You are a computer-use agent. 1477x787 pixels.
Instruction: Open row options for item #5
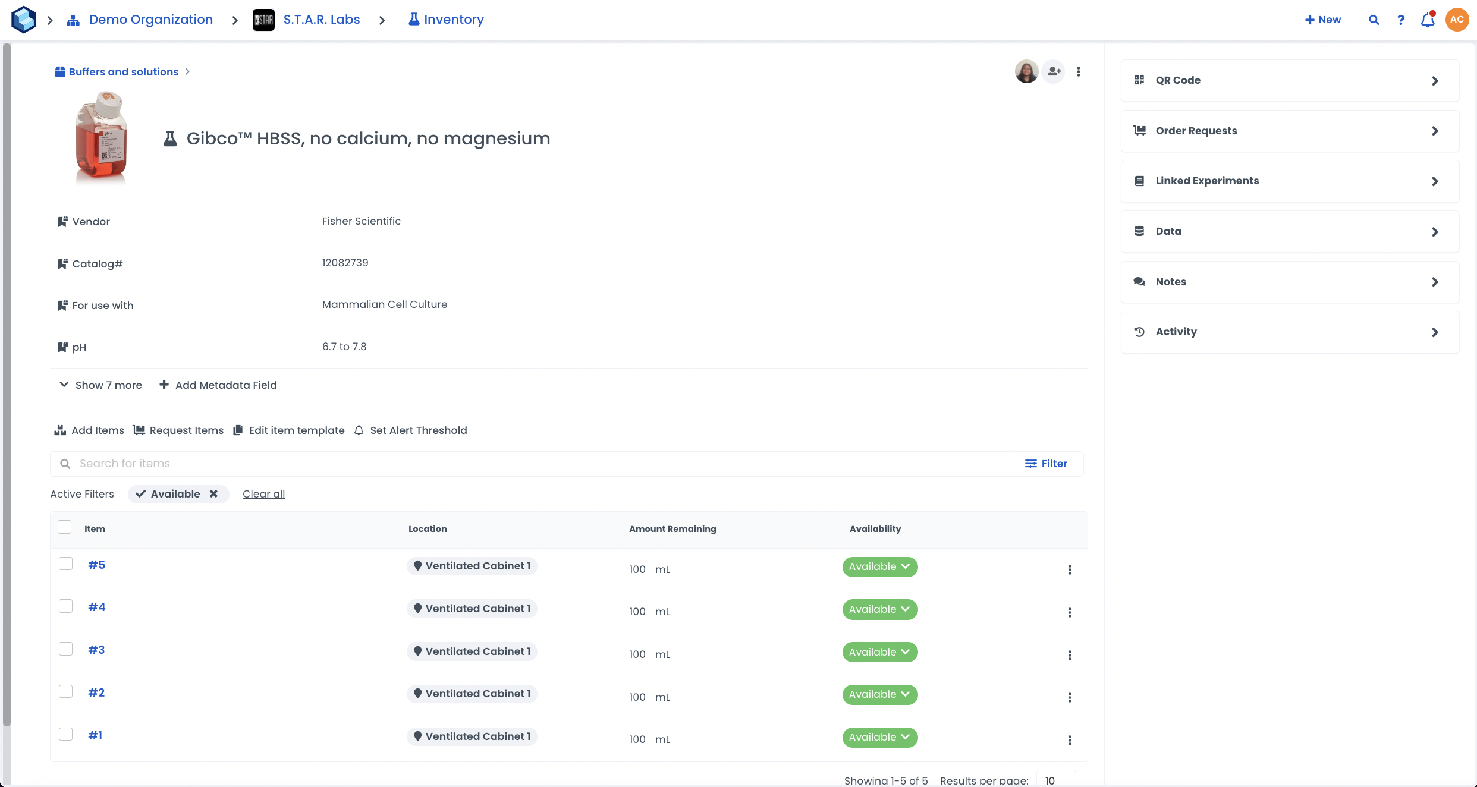click(1070, 570)
